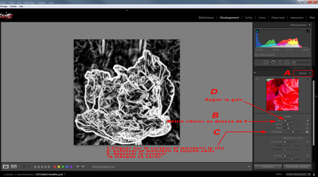Switch to the Bibliothèque module
Screen dimensions: 318x177
206,18
